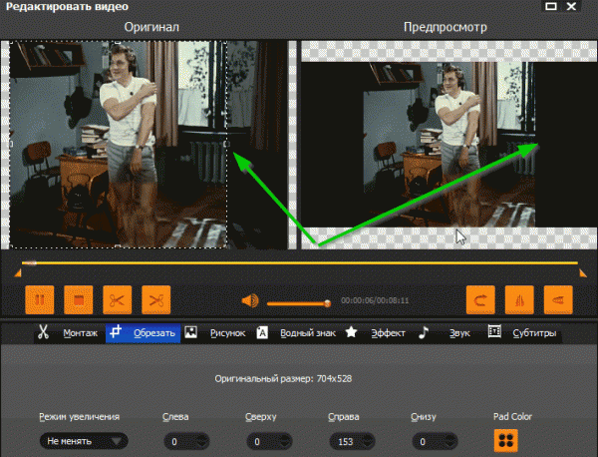
Task: Open the Субтитры subtitles tab
Action: (522, 333)
